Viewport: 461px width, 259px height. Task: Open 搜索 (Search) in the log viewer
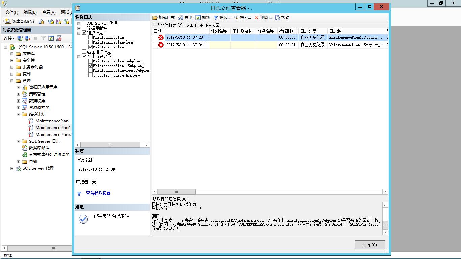click(236, 18)
